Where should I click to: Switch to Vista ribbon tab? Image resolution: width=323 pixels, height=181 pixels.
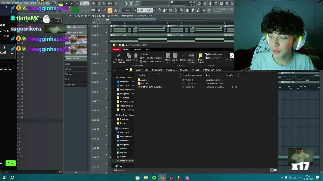tap(148, 50)
